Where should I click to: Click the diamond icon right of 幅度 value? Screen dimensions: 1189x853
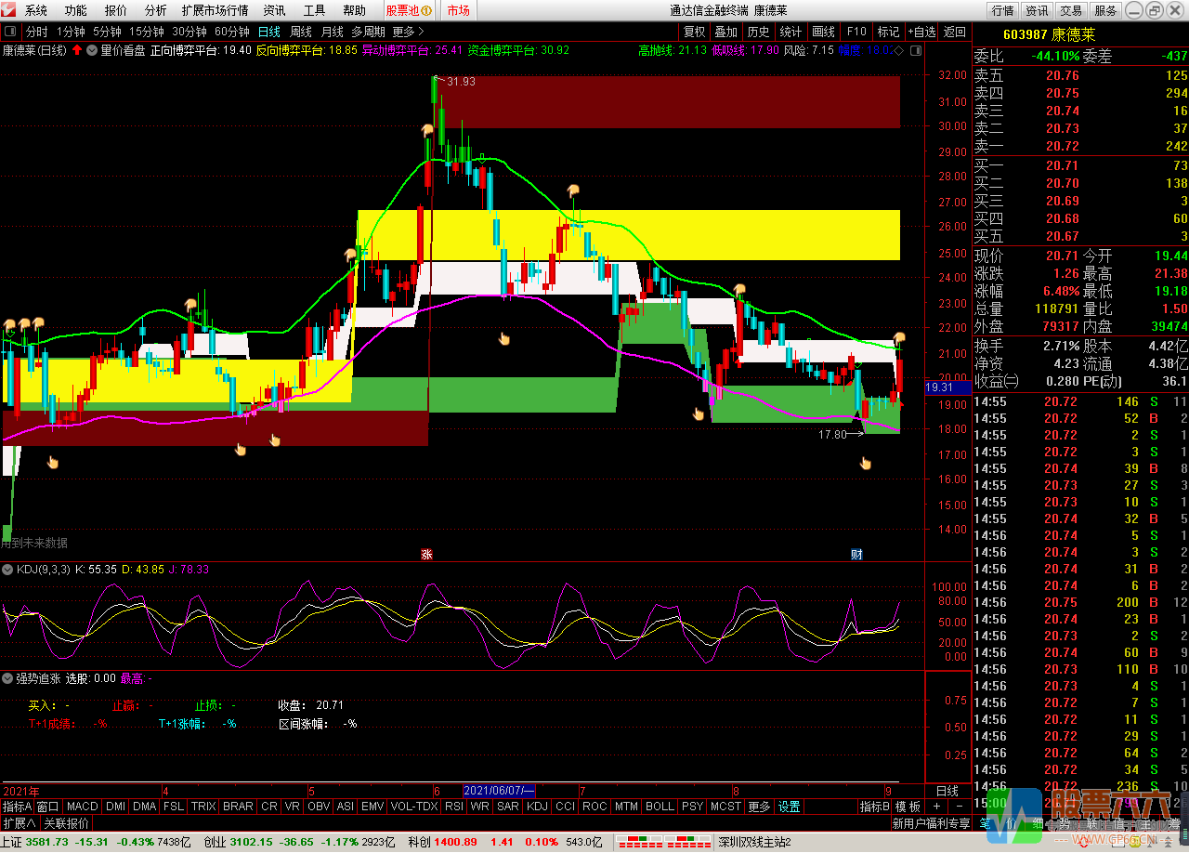tap(899, 50)
